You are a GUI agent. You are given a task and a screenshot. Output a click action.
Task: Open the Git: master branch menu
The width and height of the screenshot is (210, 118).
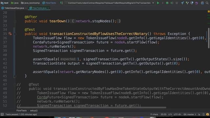(x=190, y=114)
